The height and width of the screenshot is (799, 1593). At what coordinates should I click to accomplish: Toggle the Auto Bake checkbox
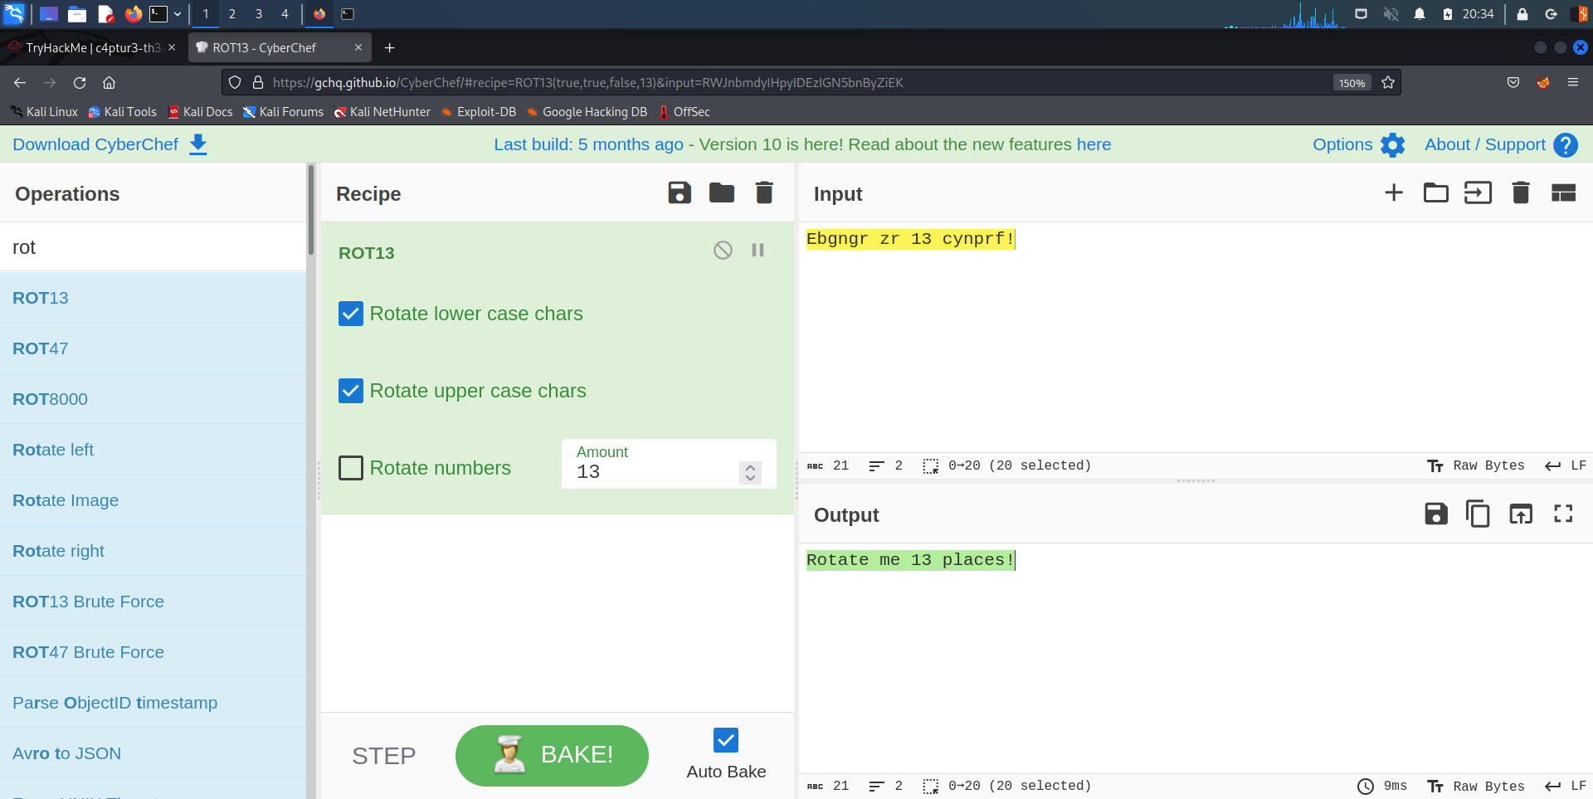click(x=725, y=740)
